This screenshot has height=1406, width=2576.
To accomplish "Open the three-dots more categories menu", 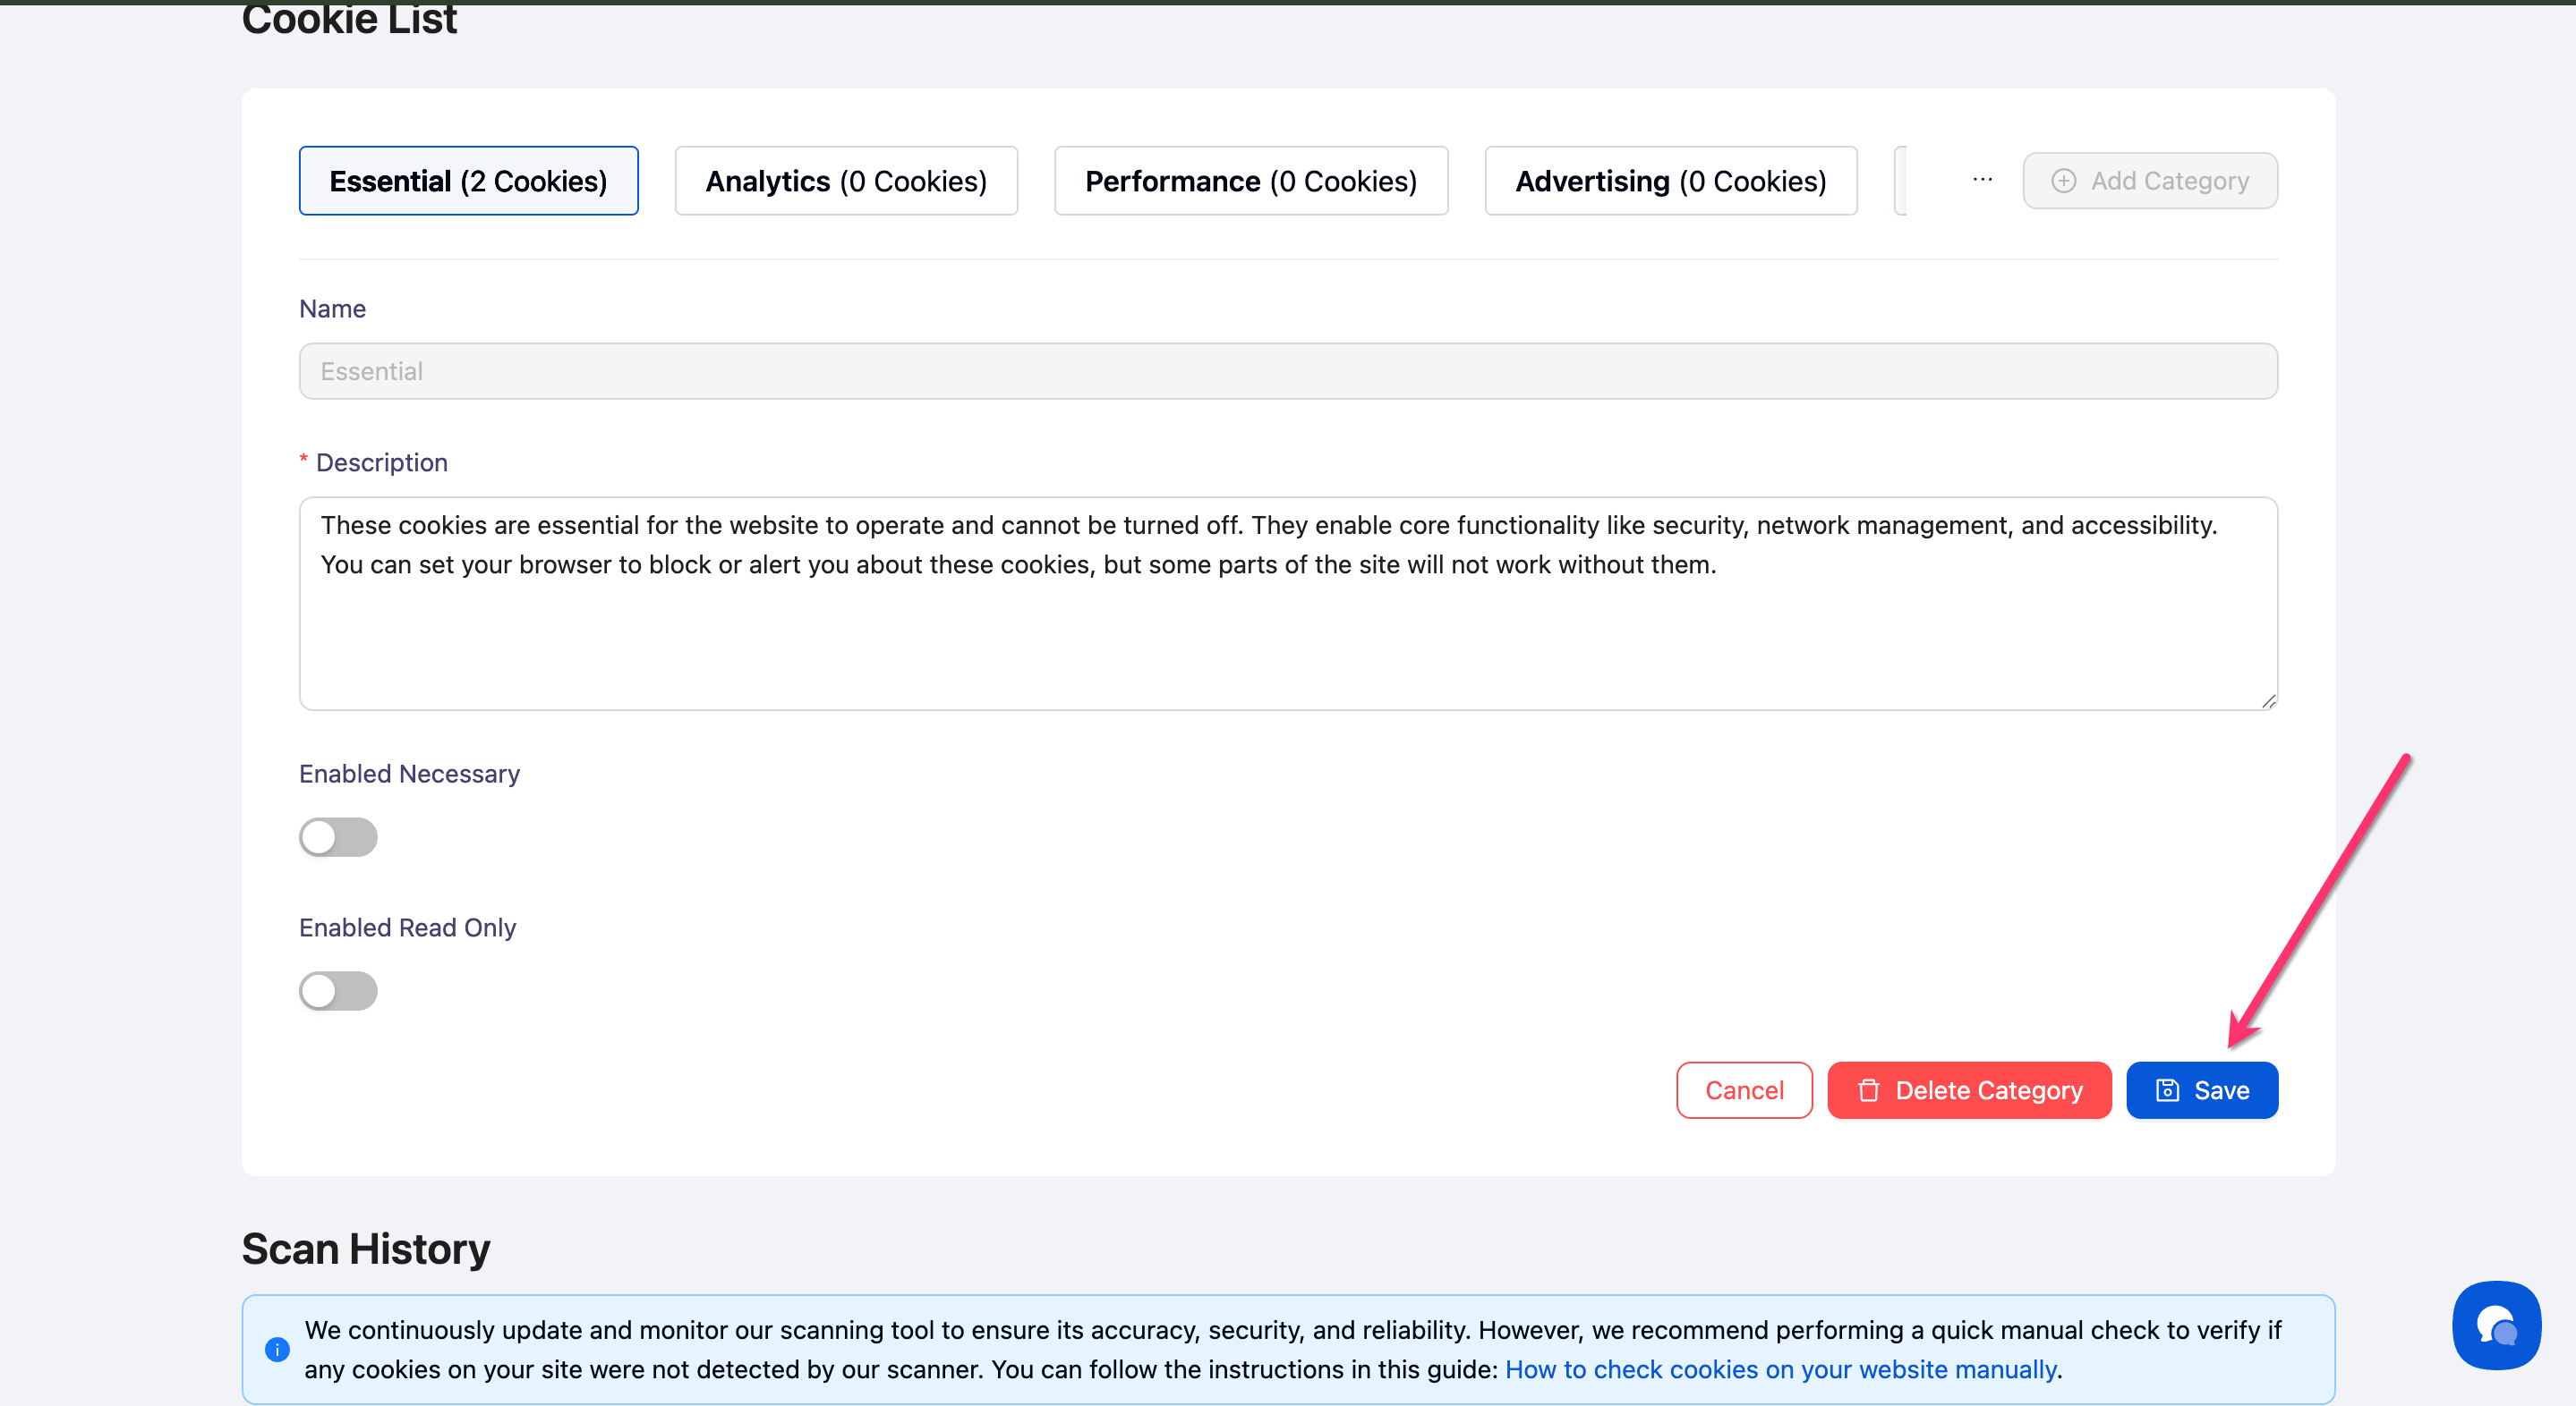I will click(x=1982, y=181).
